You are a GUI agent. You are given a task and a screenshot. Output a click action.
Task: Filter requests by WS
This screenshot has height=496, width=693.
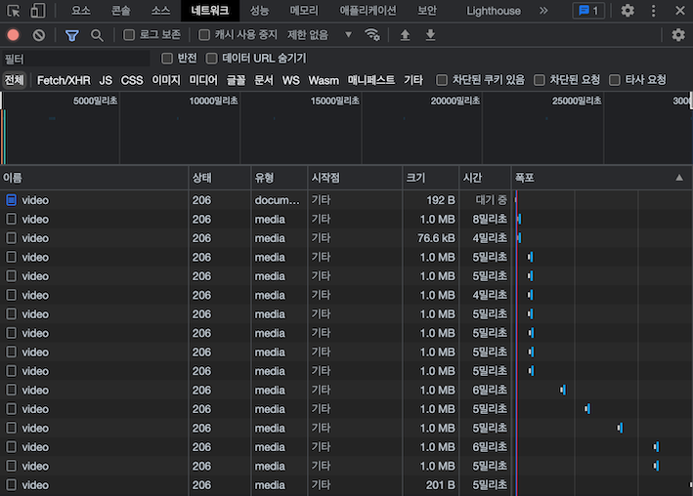(291, 80)
